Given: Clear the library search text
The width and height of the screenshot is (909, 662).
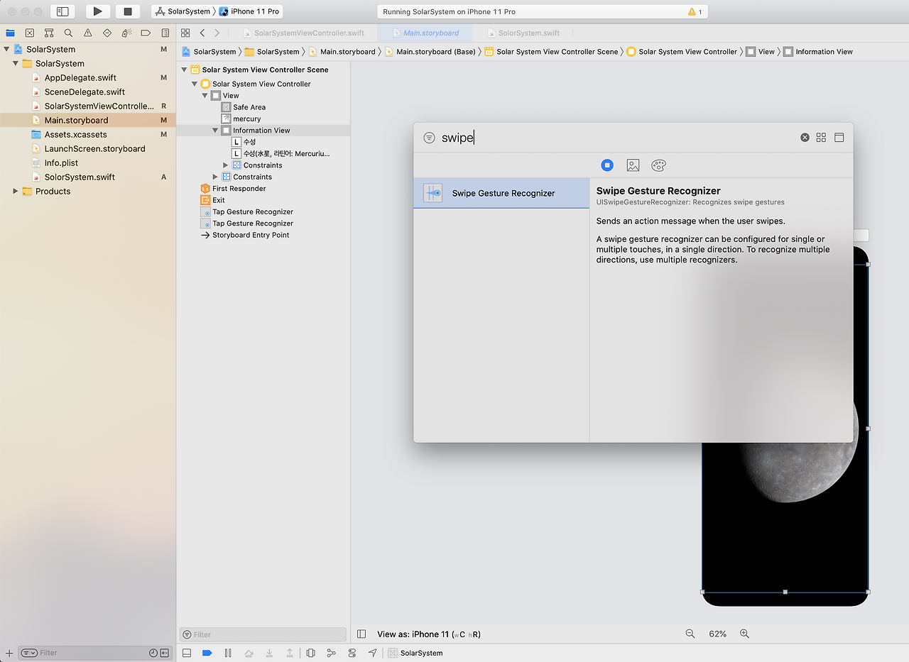Looking at the screenshot, I should pos(805,138).
